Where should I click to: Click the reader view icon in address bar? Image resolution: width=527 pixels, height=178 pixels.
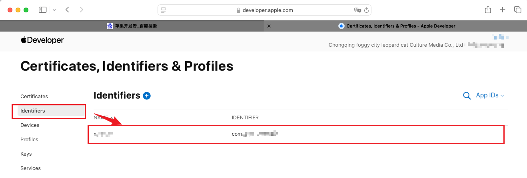click(x=163, y=10)
